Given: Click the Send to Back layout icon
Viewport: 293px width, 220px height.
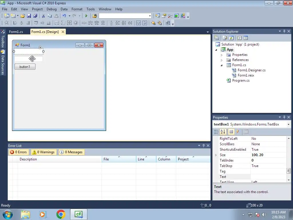Looking at the screenshot, I should coord(159,23).
